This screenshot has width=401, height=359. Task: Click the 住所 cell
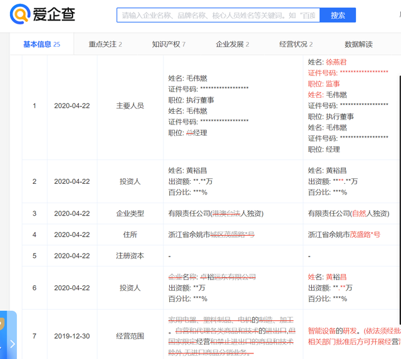130,235
